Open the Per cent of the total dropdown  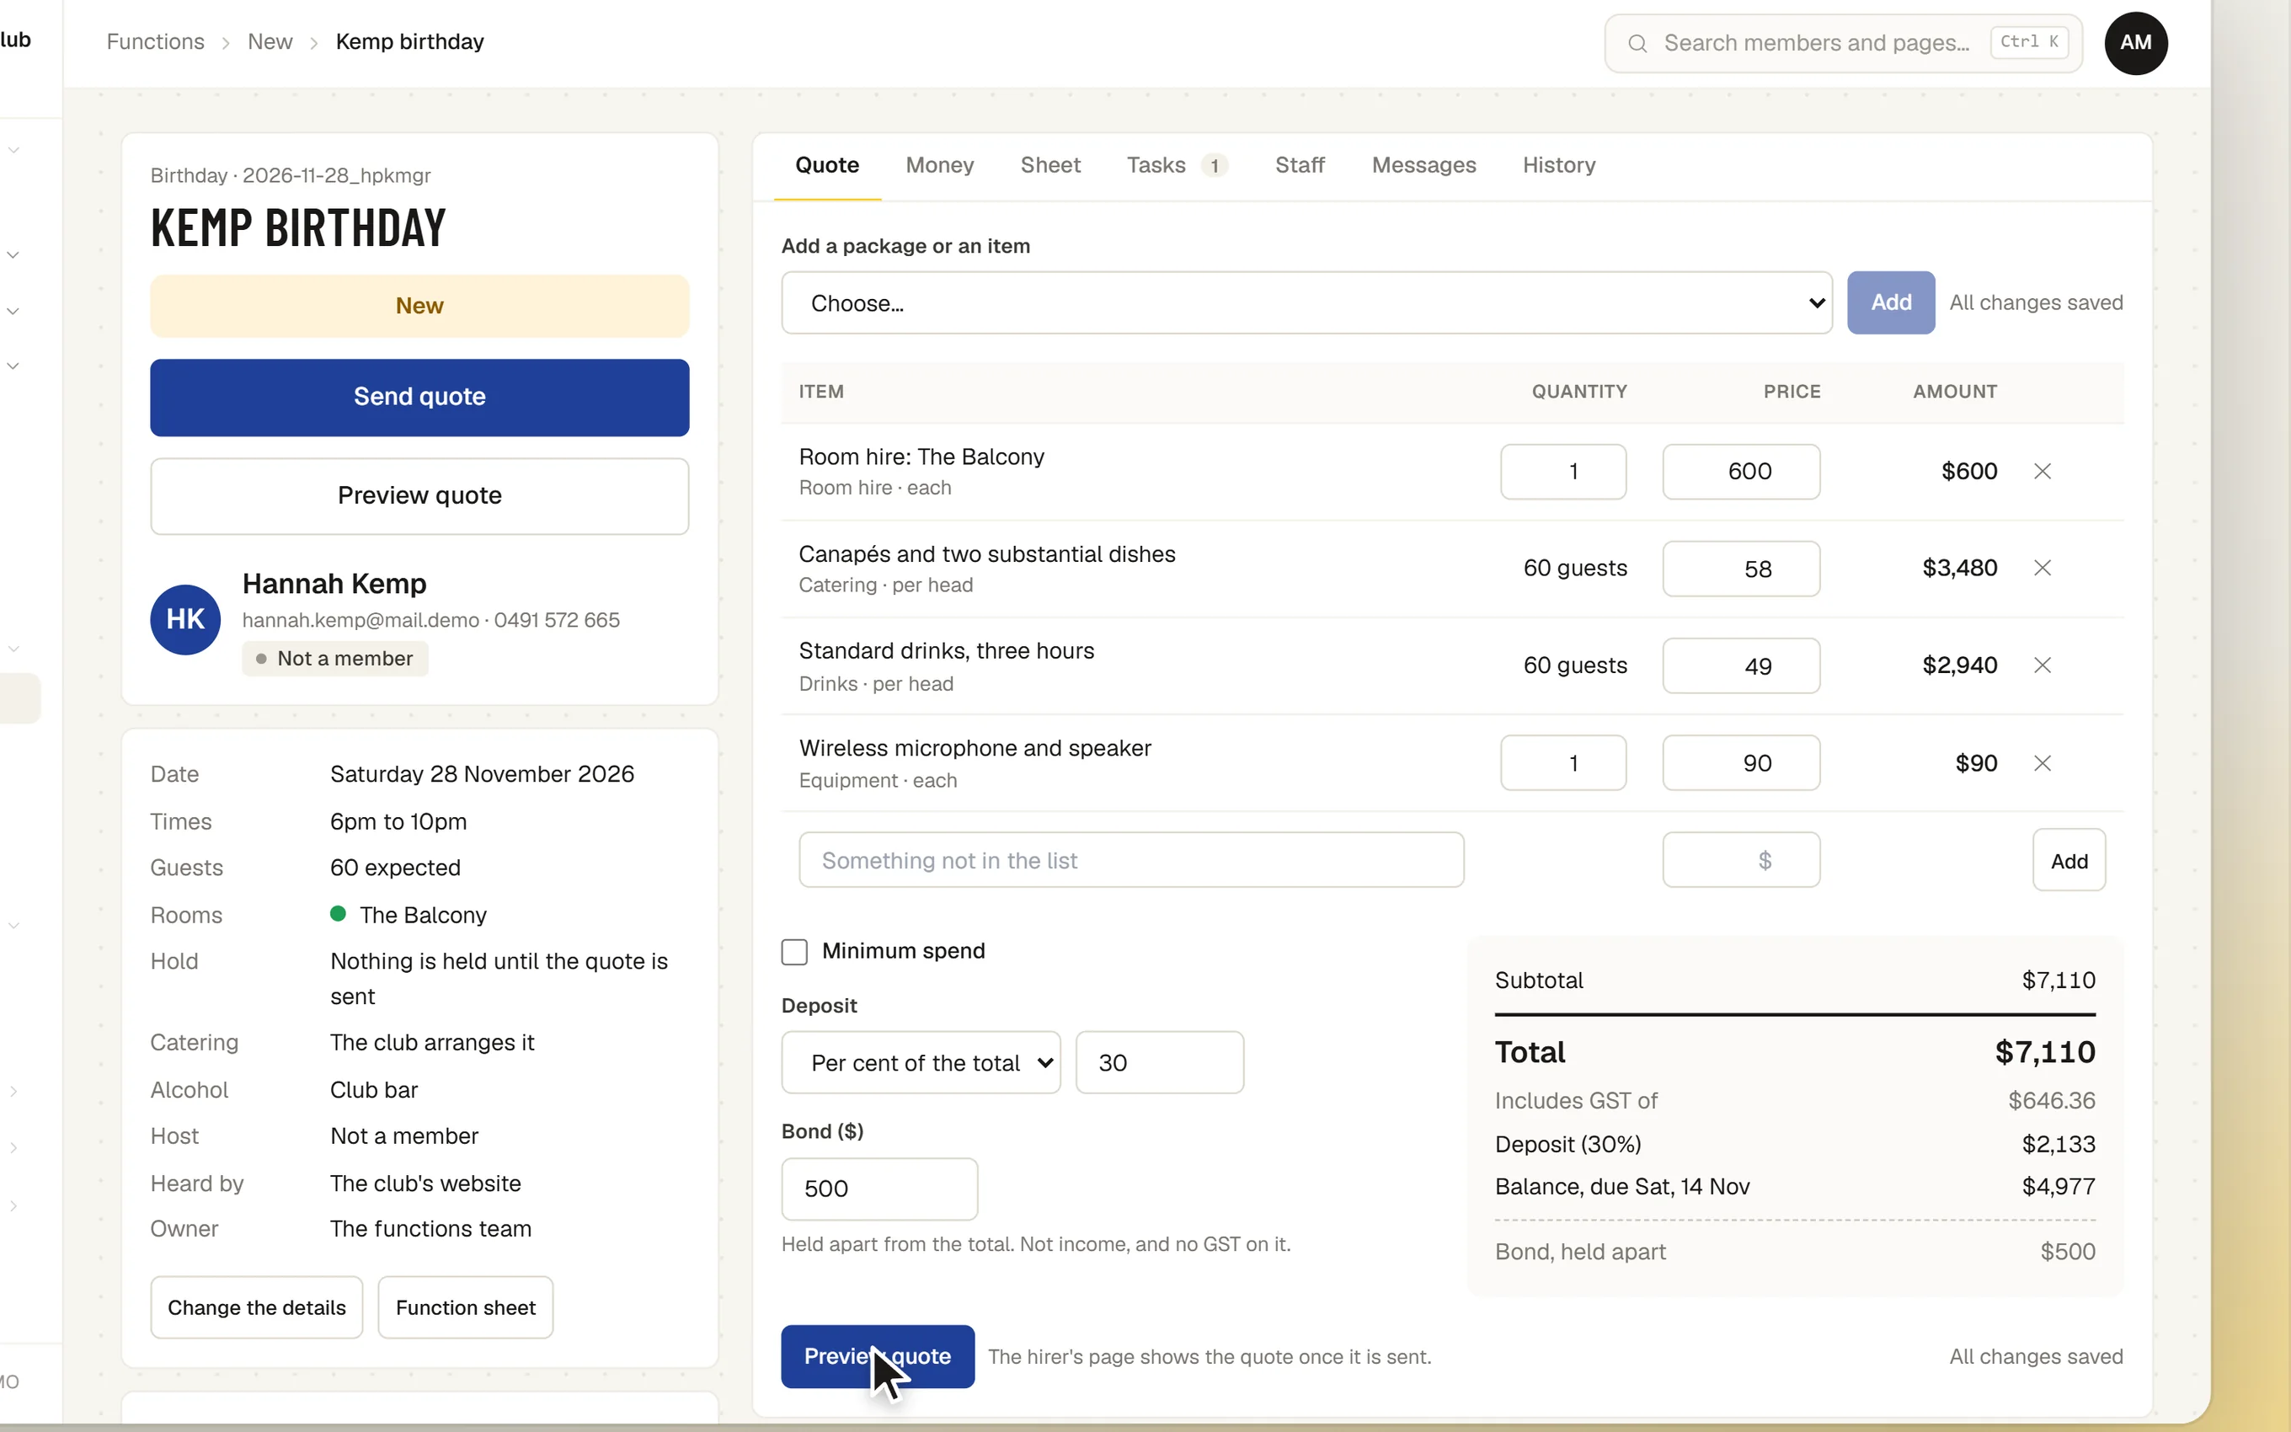921,1063
